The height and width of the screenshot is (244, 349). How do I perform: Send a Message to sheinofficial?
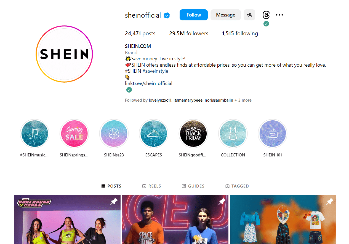point(226,15)
